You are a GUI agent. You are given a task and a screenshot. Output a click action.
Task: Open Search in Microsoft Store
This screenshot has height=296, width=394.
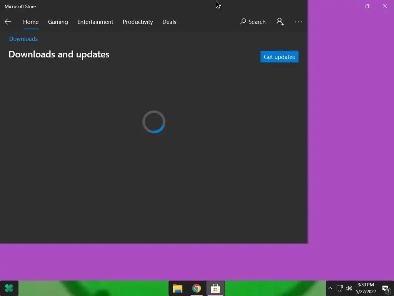coord(252,22)
